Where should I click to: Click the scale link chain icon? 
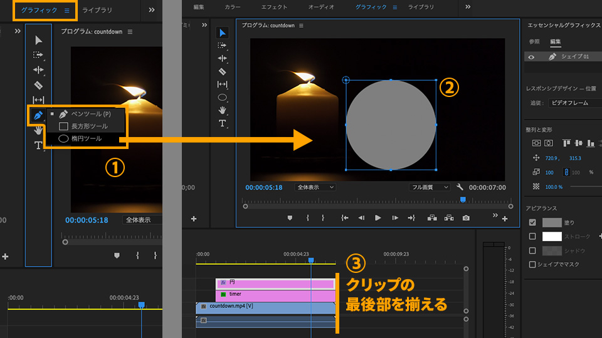coord(566,172)
